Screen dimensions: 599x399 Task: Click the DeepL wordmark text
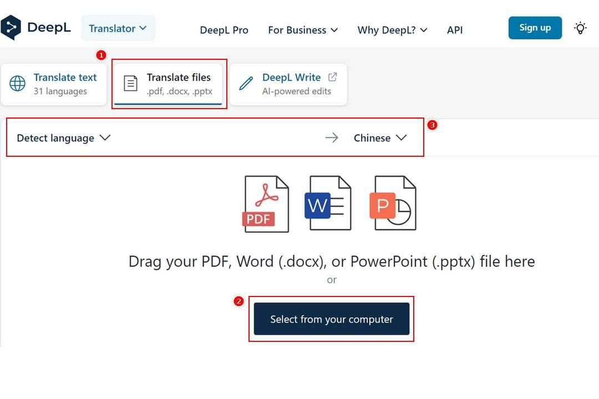[49, 28]
